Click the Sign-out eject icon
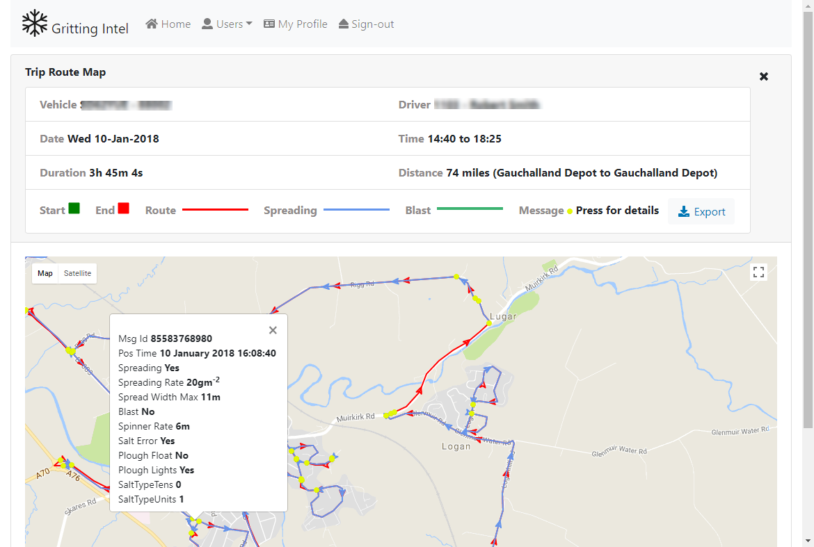 [344, 24]
